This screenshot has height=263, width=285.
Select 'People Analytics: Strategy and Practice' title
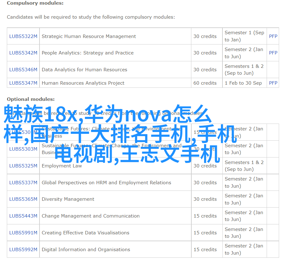(88, 53)
